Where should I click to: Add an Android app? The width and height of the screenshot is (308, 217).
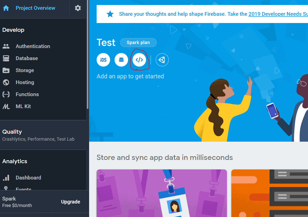click(x=121, y=60)
